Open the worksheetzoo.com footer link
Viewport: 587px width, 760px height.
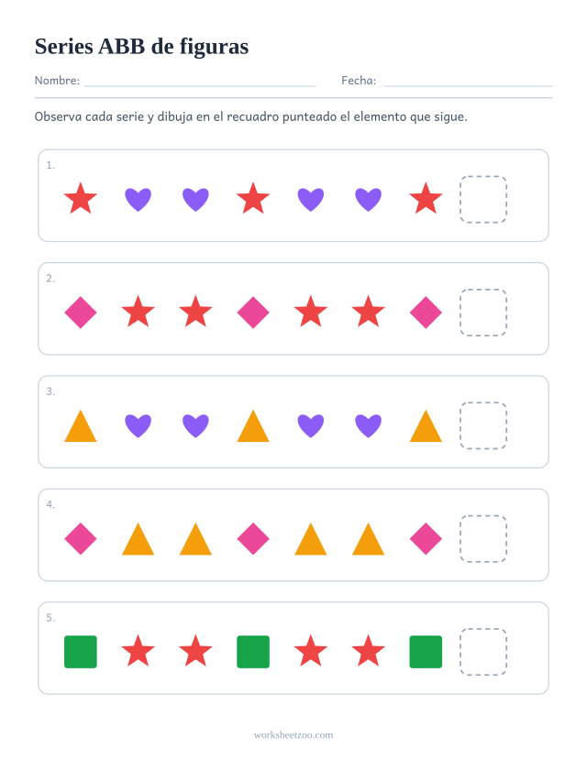click(x=293, y=735)
